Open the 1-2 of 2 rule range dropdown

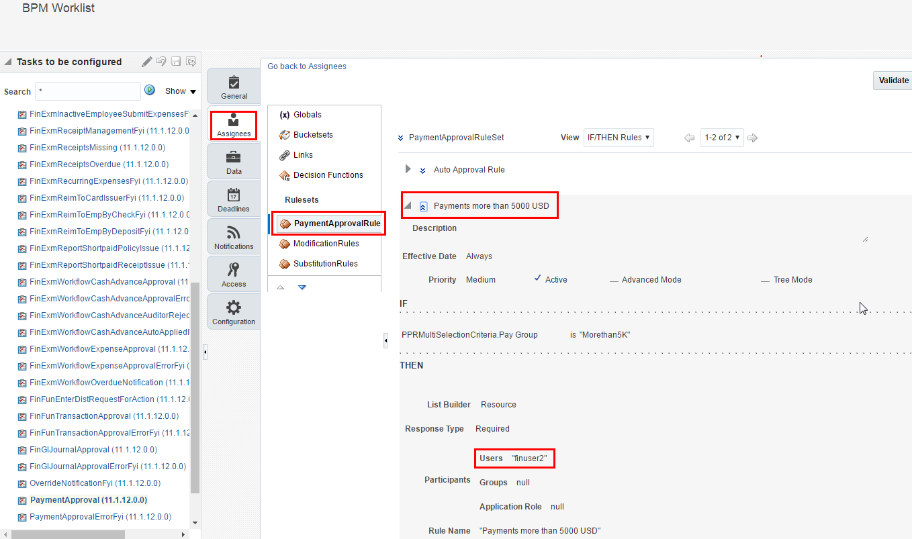(x=723, y=138)
